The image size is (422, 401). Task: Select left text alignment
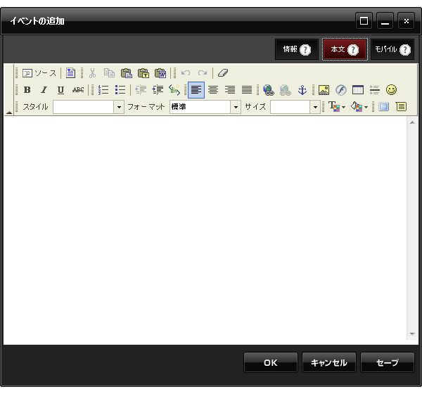(196, 90)
